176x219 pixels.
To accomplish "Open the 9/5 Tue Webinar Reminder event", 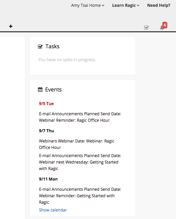I will click(80, 117).
